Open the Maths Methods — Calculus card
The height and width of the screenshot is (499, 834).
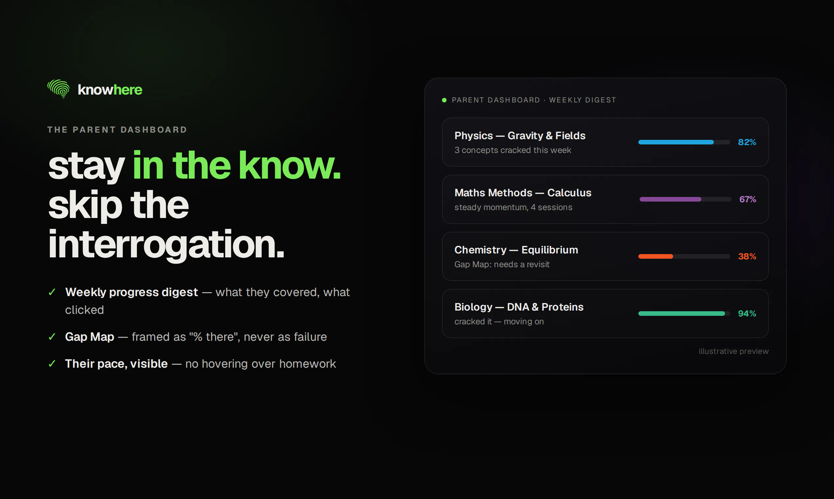pos(605,199)
